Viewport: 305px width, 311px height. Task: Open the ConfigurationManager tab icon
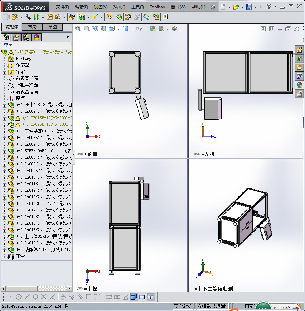click(x=26, y=37)
